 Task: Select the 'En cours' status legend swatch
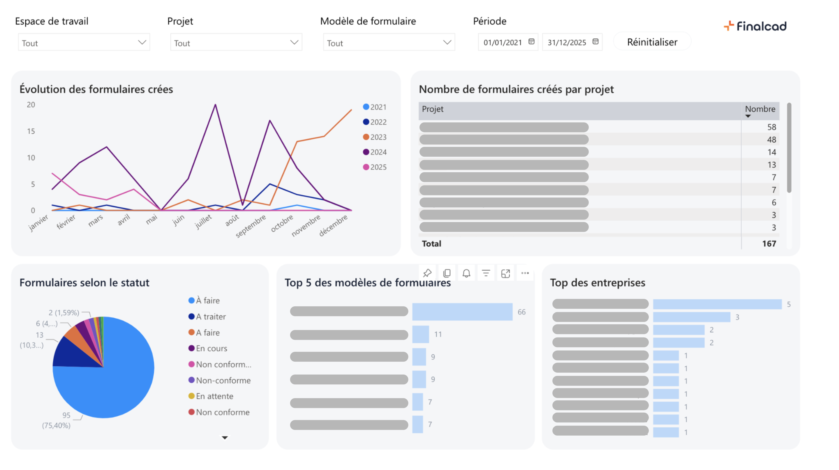tap(191, 348)
